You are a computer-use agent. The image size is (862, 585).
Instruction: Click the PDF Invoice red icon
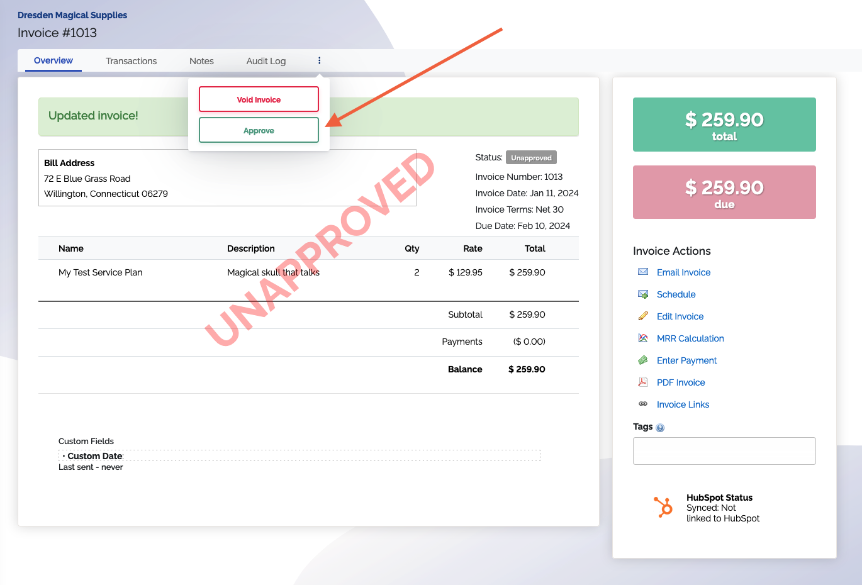click(x=642, y=382)
